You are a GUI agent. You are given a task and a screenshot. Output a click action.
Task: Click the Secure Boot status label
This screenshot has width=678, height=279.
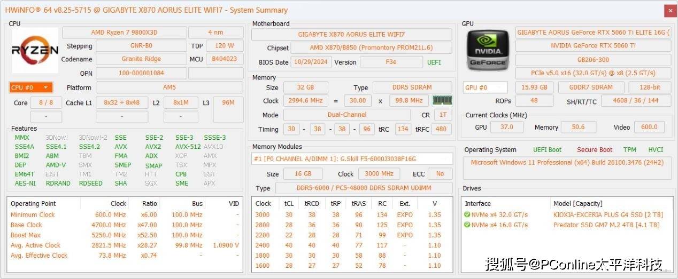click(x=594, y=150)
